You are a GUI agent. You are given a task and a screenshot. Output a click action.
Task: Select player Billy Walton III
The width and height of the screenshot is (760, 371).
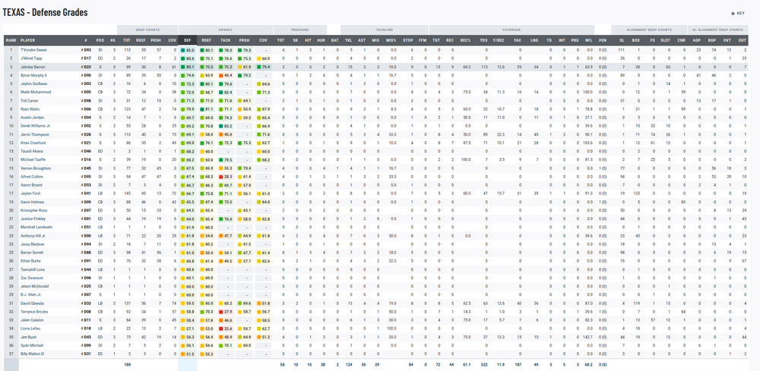pos(33,353)
